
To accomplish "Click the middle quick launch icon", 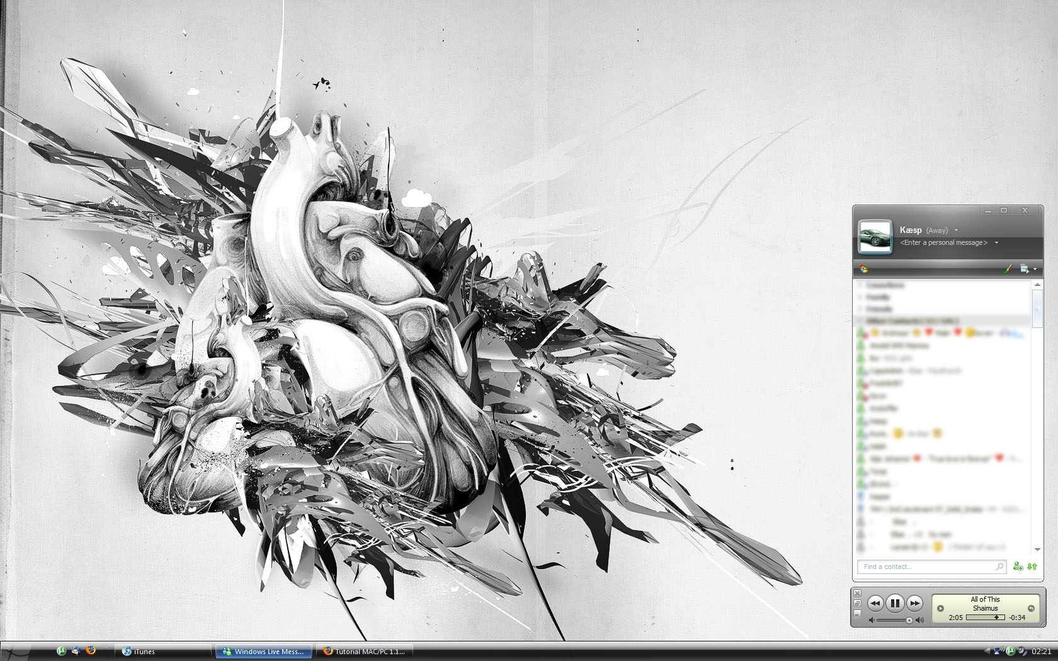I will pyautogui.click(x=76, y=650).
